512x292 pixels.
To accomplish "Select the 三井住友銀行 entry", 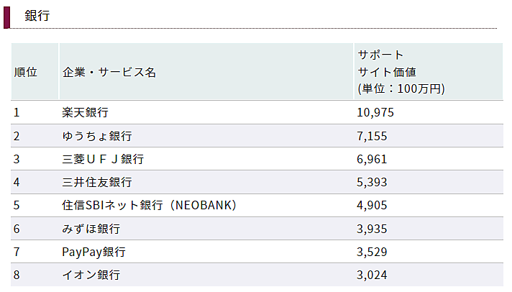I will pos(97,182).
